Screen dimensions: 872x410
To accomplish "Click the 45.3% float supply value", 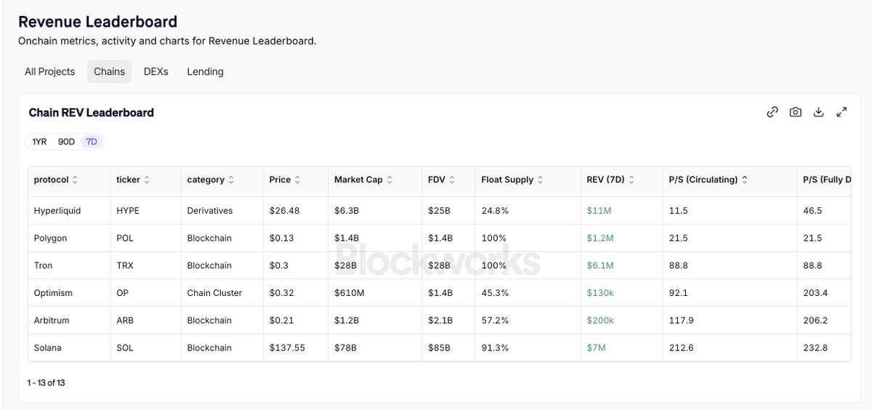I will click(x=495, y=293).
